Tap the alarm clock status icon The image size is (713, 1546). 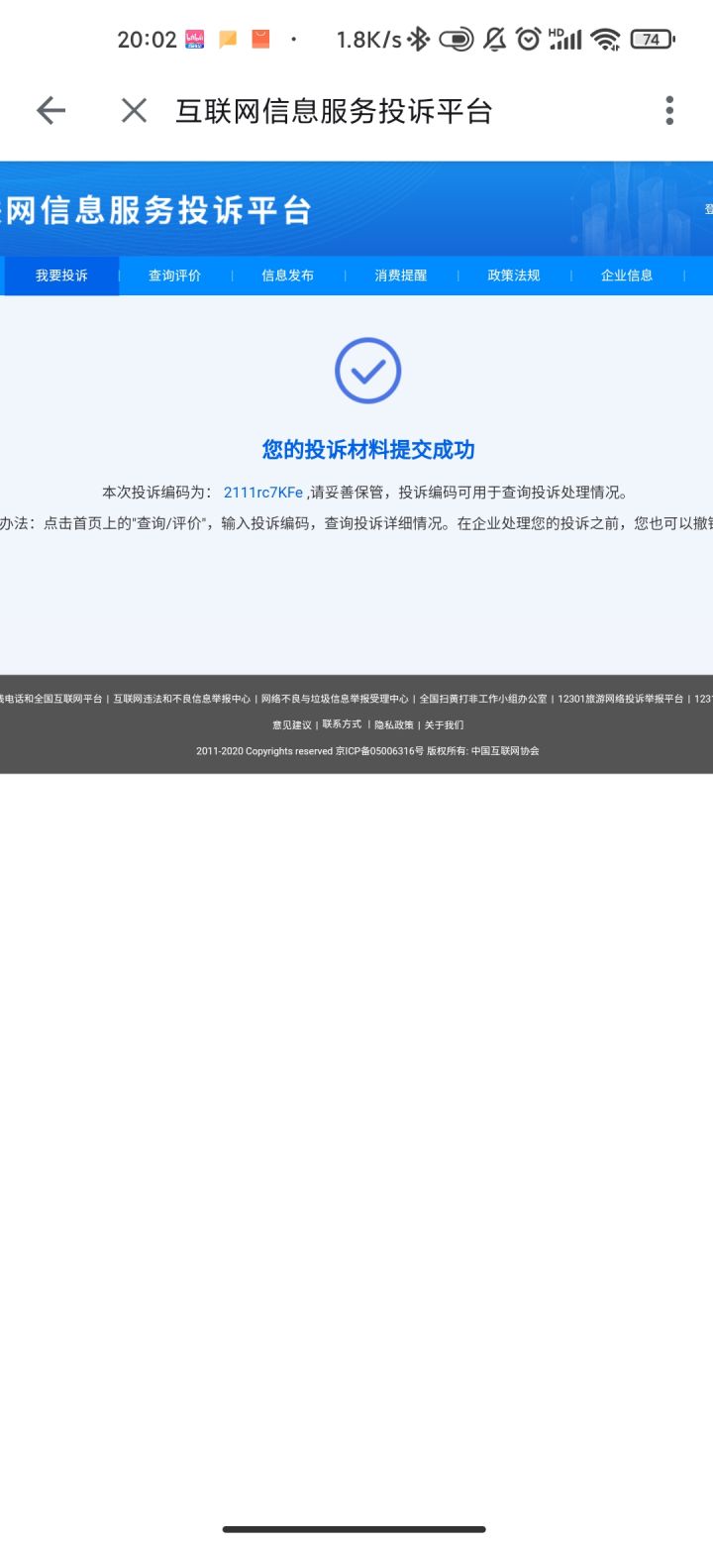point(529,40)
